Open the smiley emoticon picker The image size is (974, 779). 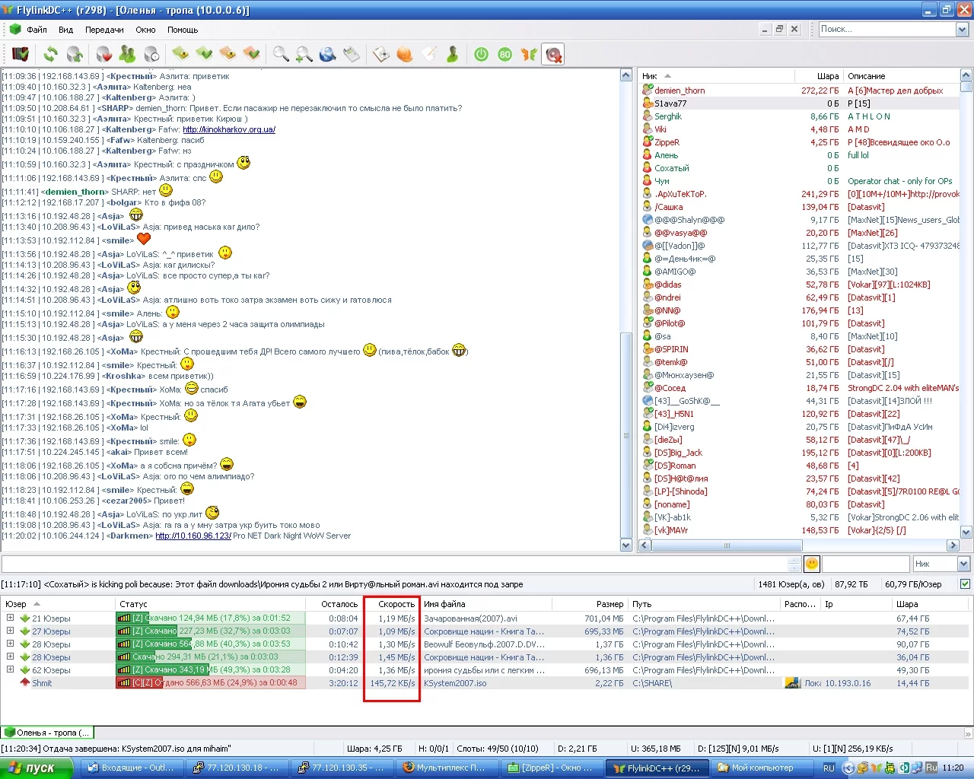pos(812,564)
